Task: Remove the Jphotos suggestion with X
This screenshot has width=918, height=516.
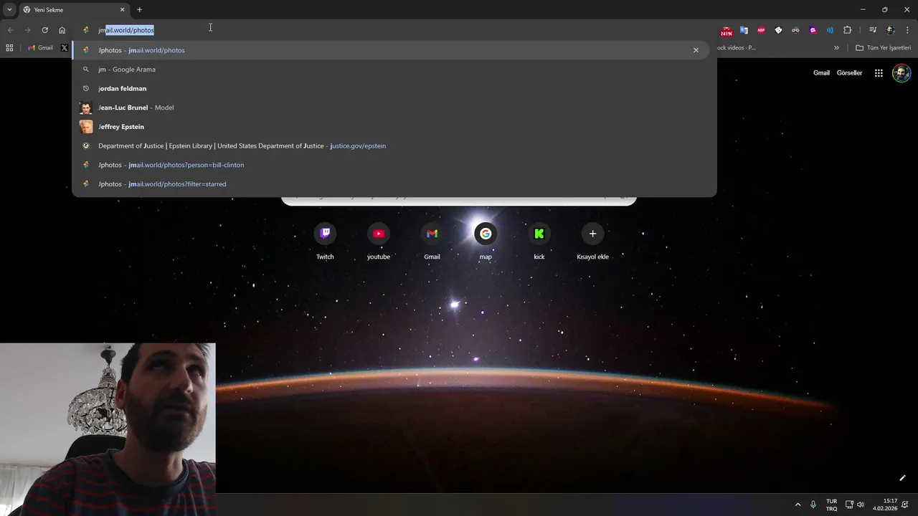Action: 696,50
